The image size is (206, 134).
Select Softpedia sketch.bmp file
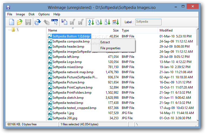point(68,98)
